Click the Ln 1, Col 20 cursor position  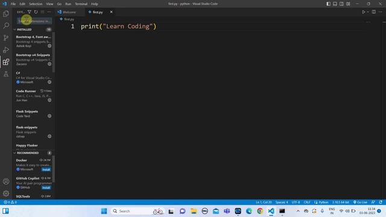264,203
